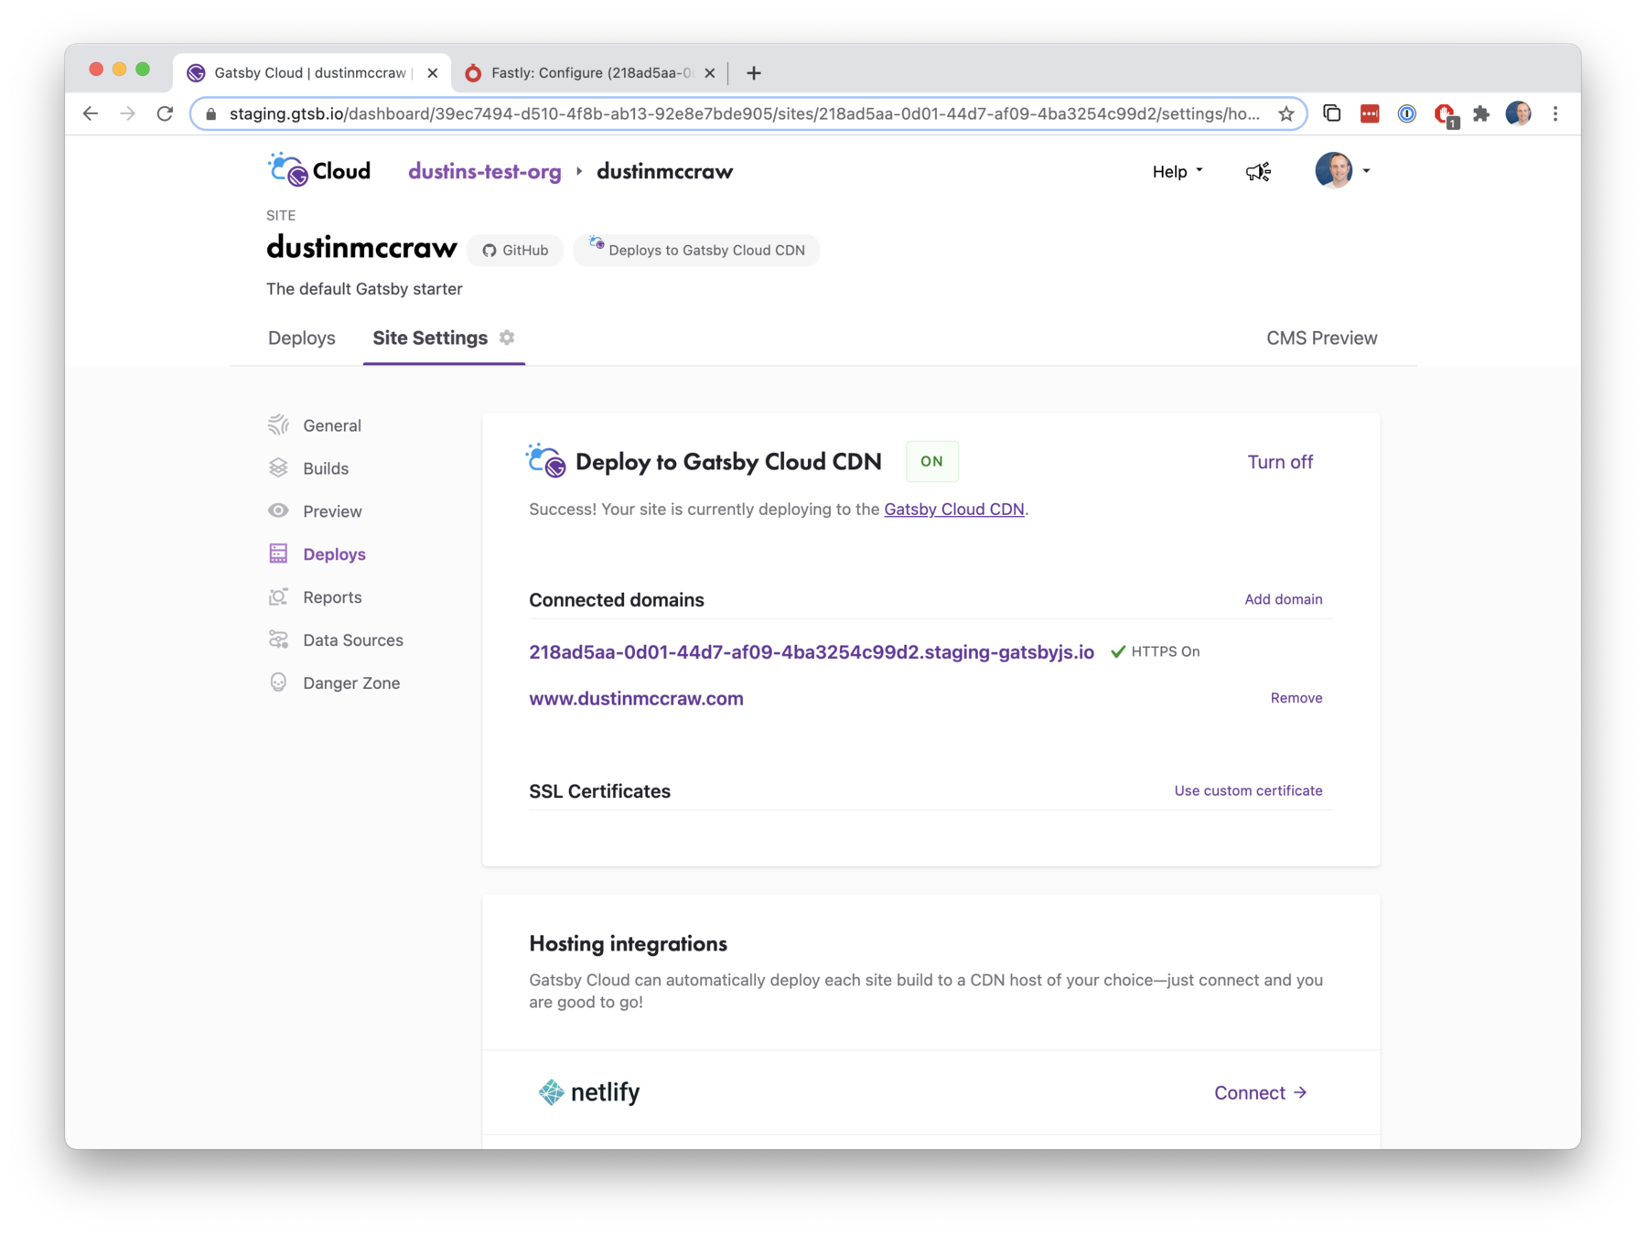Select Danger Zone in settings sidebar
Screen dimensions: 1646x1235
[x=334, y=683]
